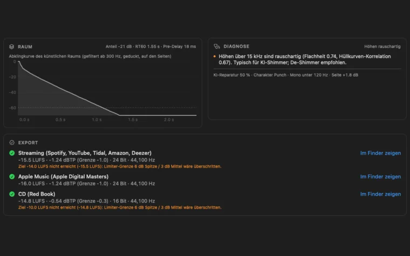Click the green check beside Apple Music export
The height and width of the screenshot is (256, 410).
(x=12, y=177)
